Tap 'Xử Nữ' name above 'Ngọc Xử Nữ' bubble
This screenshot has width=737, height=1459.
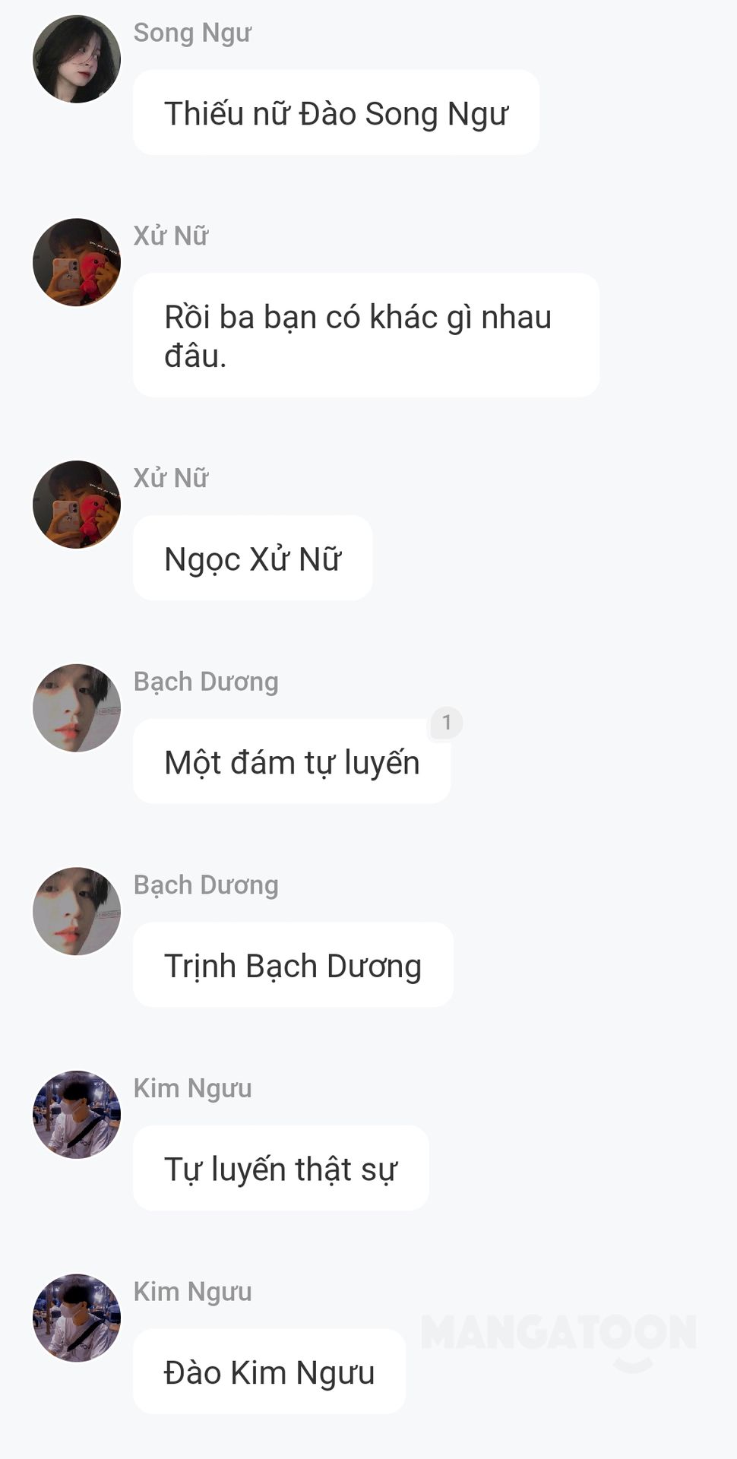coord(171,478)
